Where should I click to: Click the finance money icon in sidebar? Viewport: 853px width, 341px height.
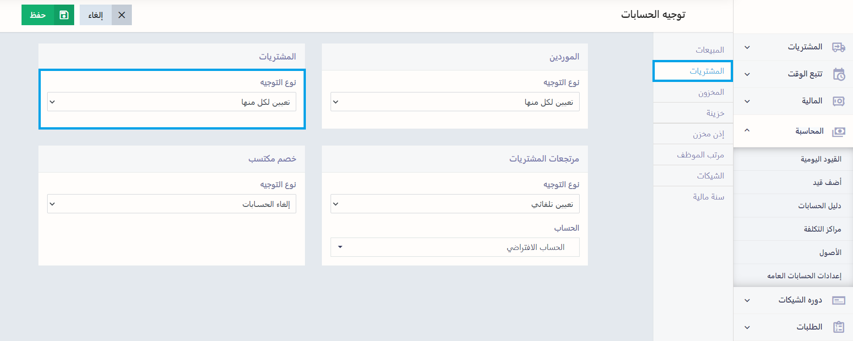tap(838, 101)
